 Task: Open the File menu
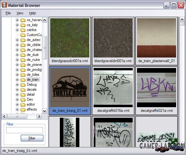click(8, 13)
